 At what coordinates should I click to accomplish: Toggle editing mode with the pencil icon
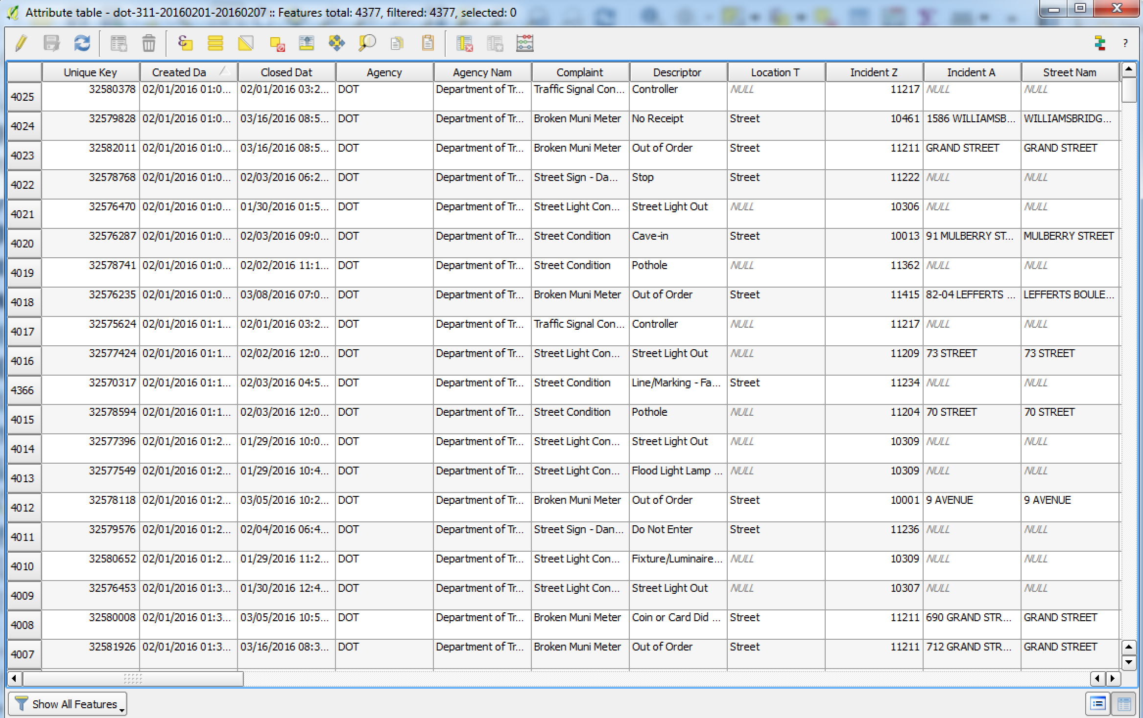pos(21,44)
